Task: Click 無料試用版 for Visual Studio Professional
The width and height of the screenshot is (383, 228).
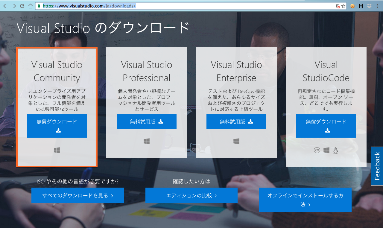Action: pyautogui.click(x=147, y=121)
